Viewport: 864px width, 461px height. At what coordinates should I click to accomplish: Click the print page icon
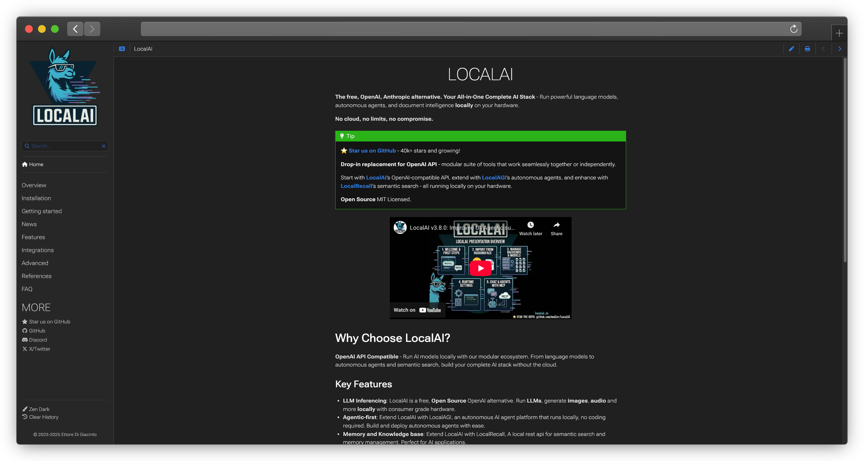(807, 49)
